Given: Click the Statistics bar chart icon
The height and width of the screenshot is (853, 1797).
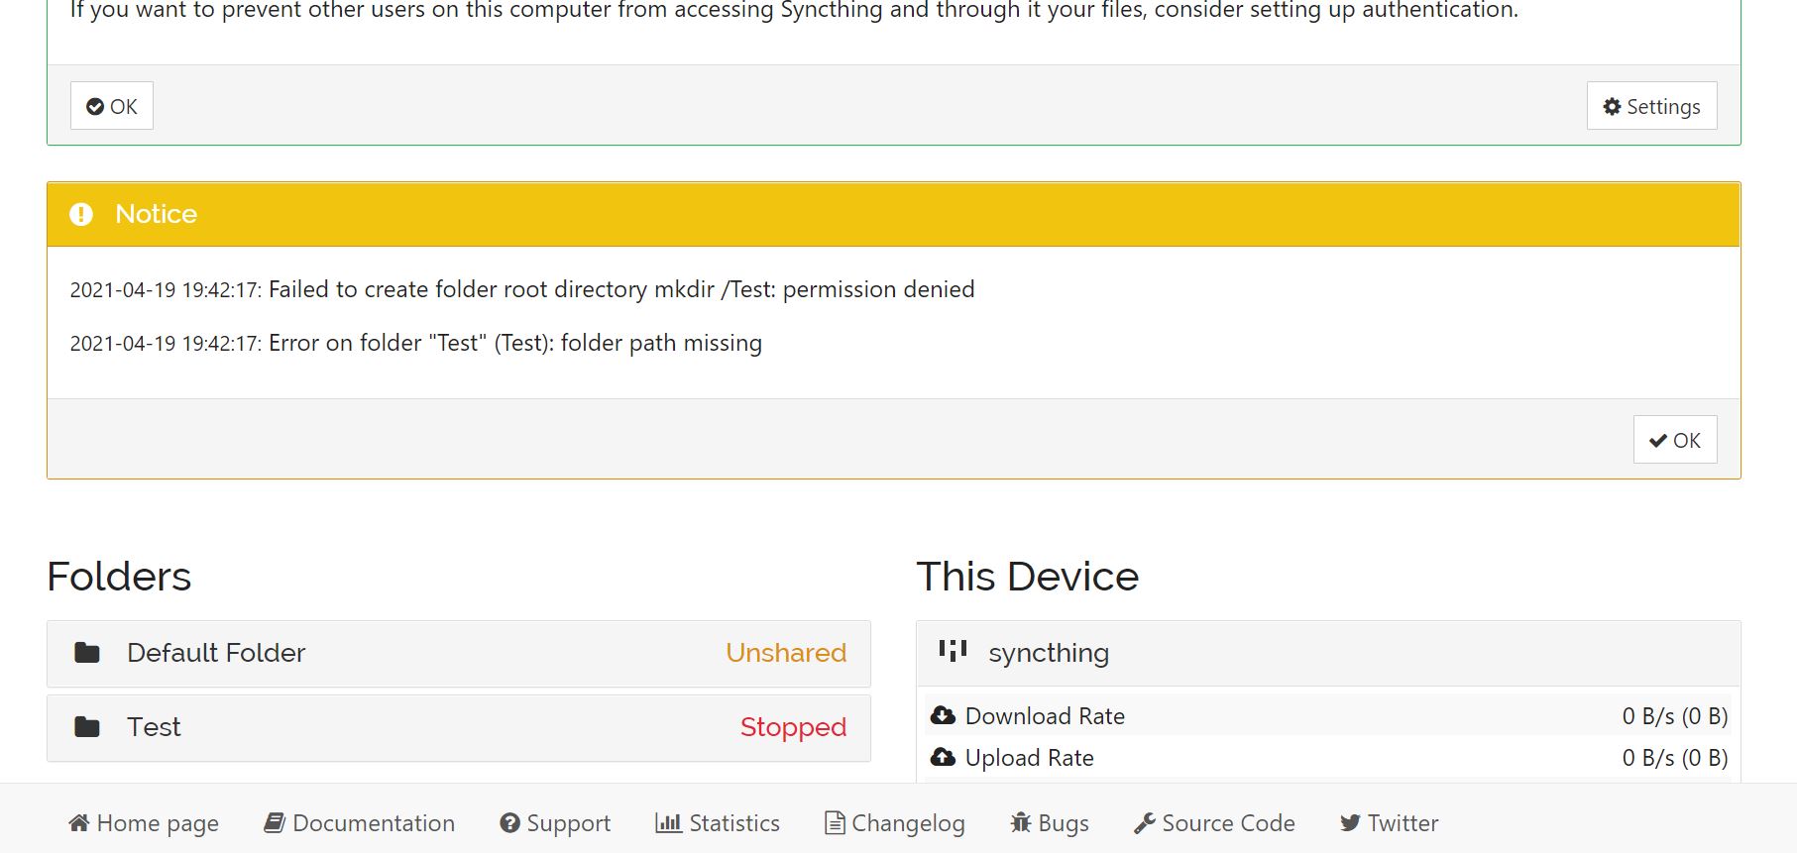Looking at the screenshot, I should tap(668, 823).
